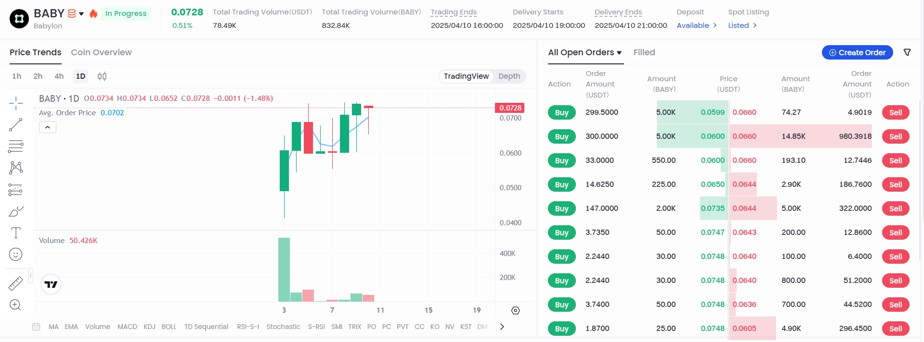
Task: Show more indicators with right arrow
Action: pos(502,327)
